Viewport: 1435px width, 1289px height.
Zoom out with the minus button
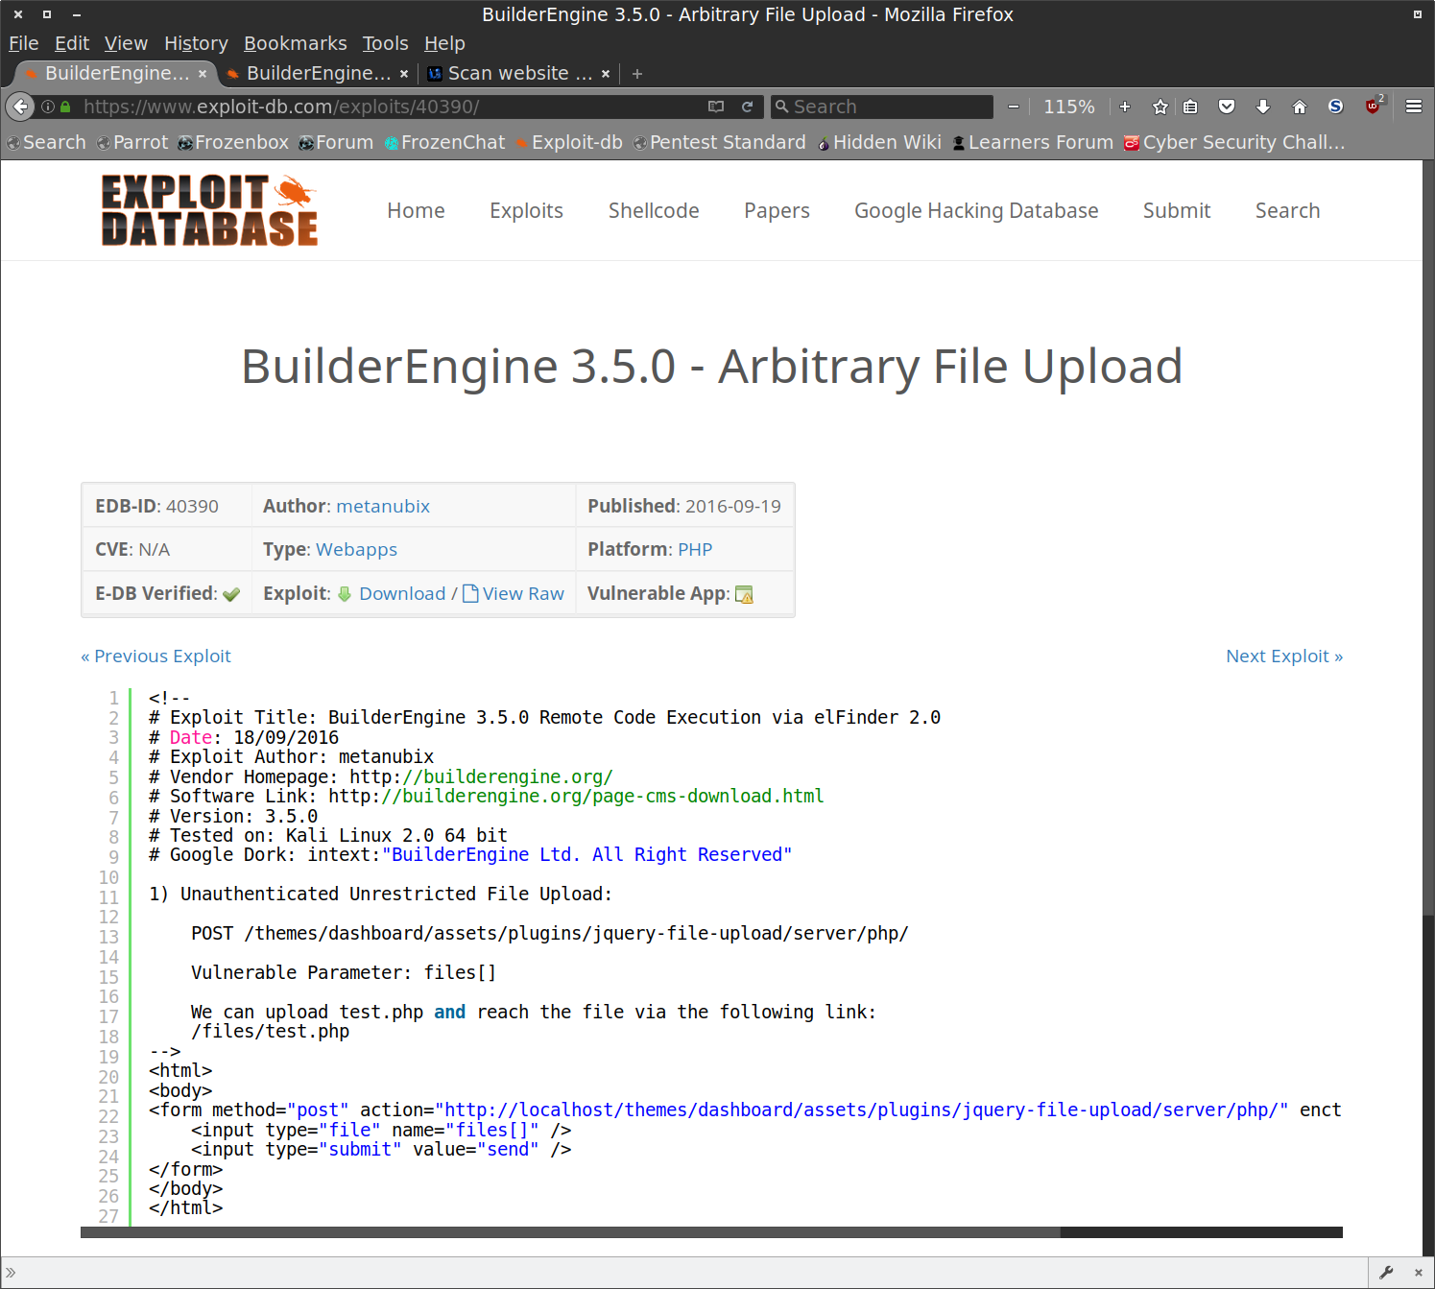tap(1014, 107)
